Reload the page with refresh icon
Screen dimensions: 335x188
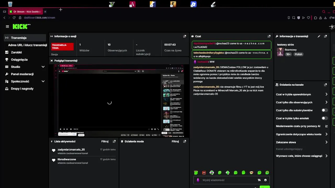click(14, 18)
